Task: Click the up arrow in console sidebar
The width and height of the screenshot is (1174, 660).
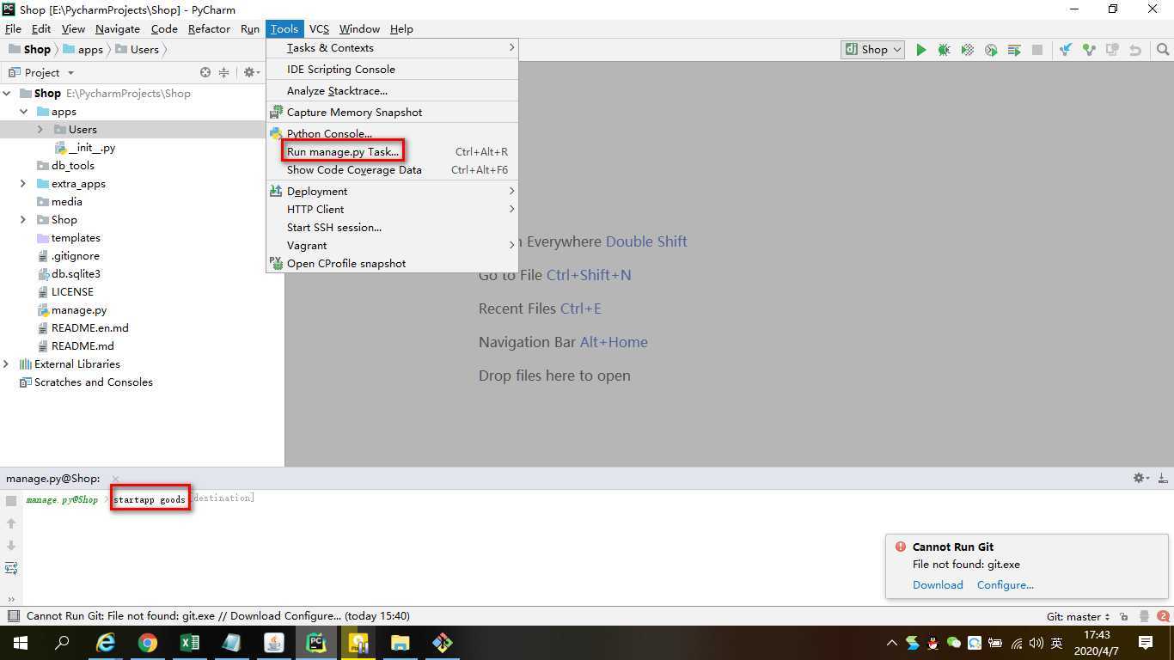Action: coord(11,522)
